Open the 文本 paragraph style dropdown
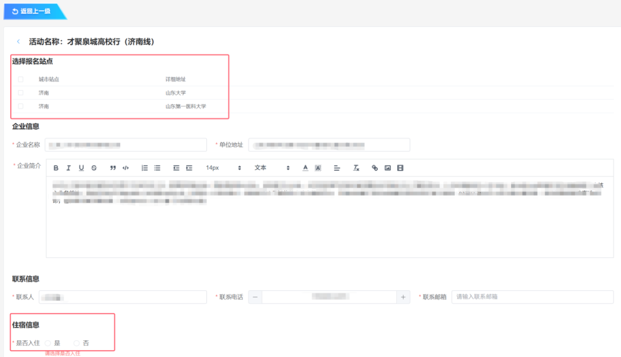Image resolution: width=621 pixels, height=357 pixels. (273, 168)
